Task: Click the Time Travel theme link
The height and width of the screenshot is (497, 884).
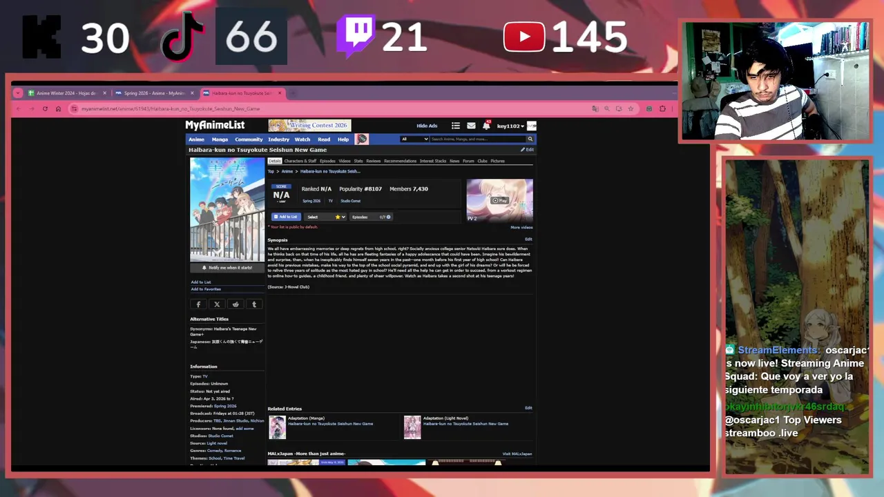Action: [x=234, y=458]
